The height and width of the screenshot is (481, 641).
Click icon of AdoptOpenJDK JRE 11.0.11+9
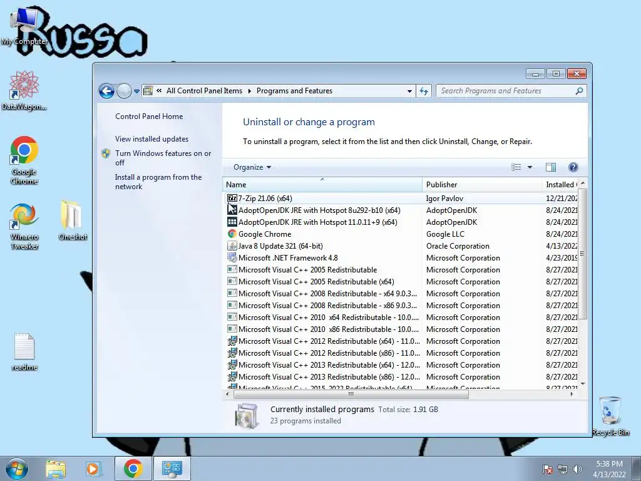click(x=232, y=222)
